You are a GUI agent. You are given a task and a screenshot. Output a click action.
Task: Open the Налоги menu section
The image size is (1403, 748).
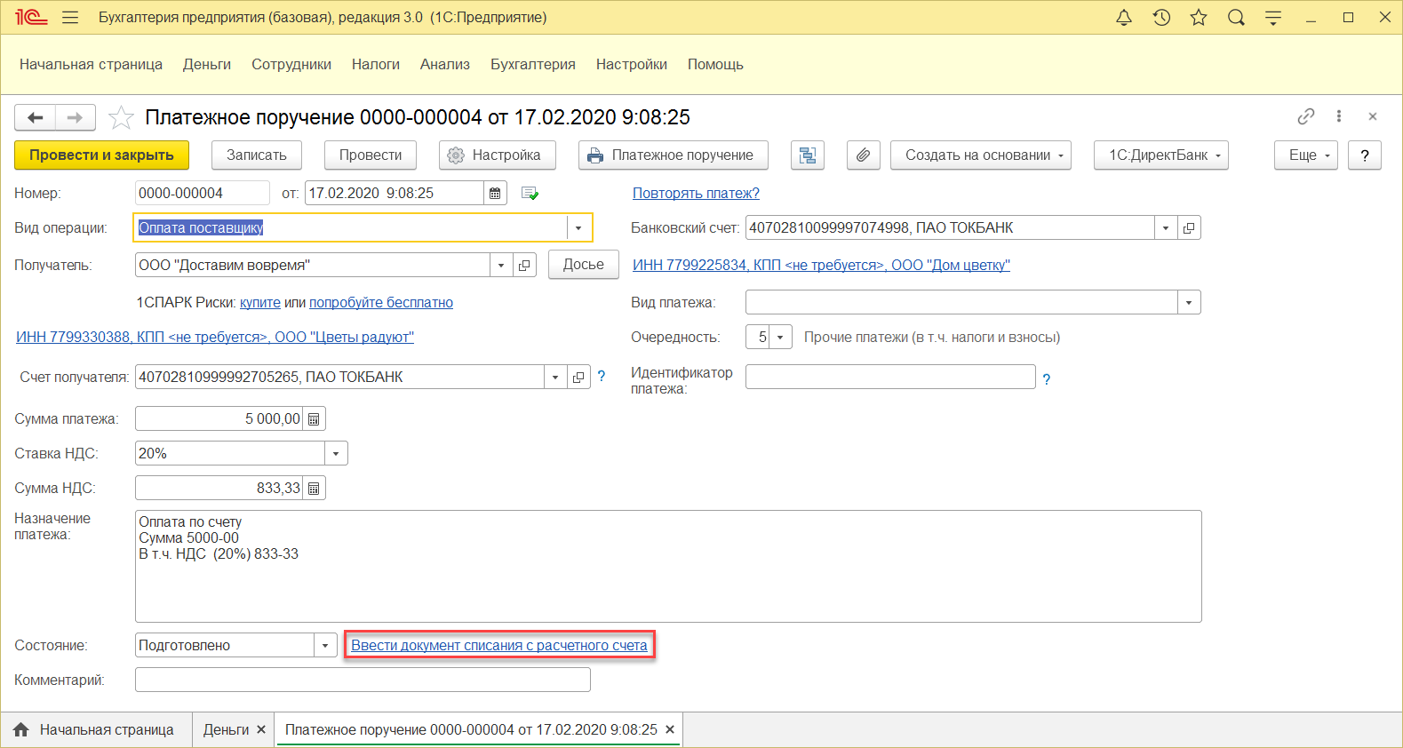pos(376,64)
